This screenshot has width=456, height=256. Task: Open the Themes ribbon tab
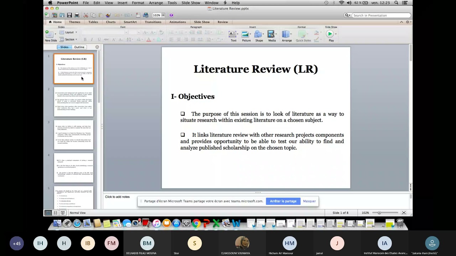(74, 22)
